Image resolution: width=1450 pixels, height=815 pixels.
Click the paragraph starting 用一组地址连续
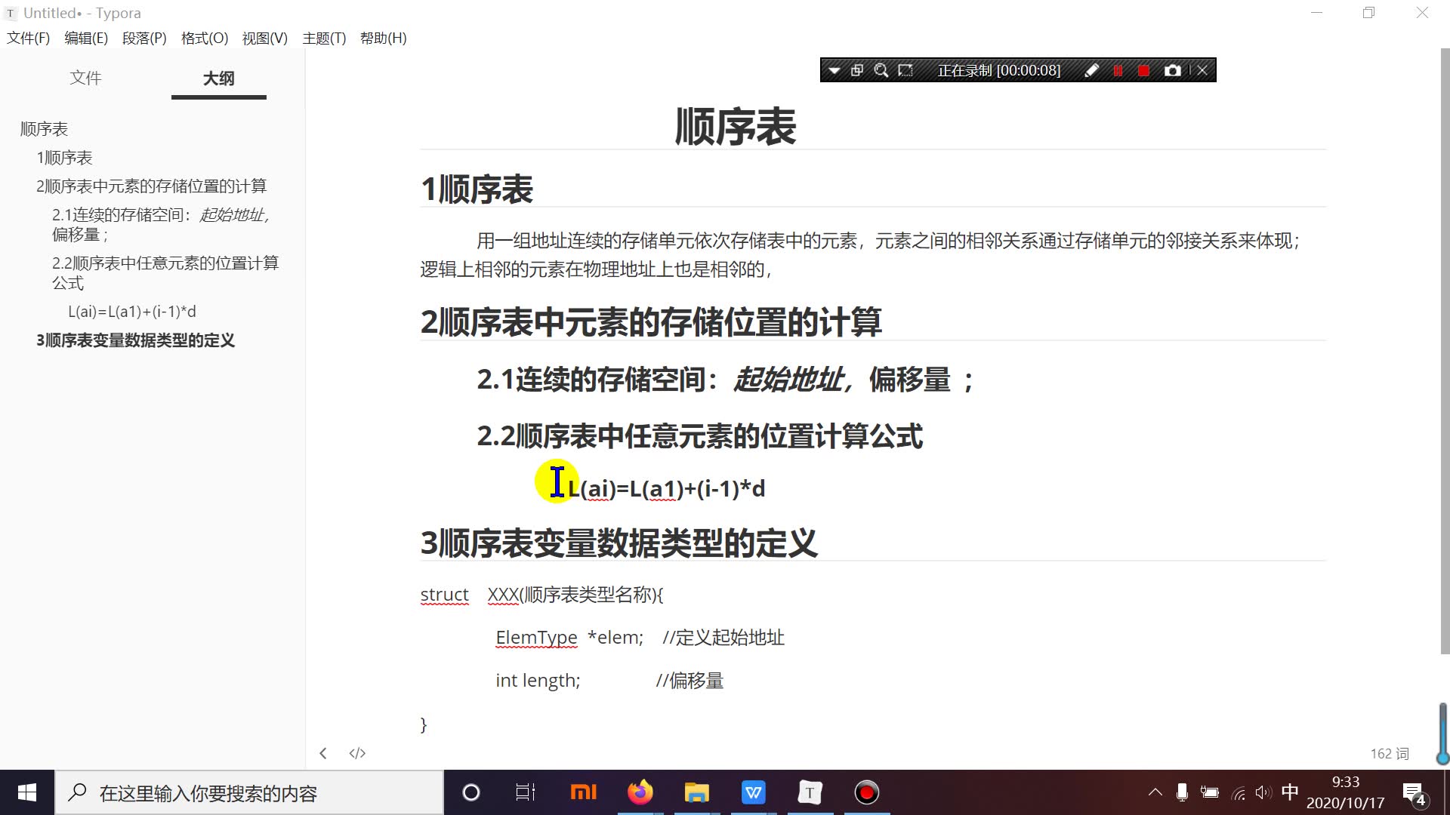point(859,255)
